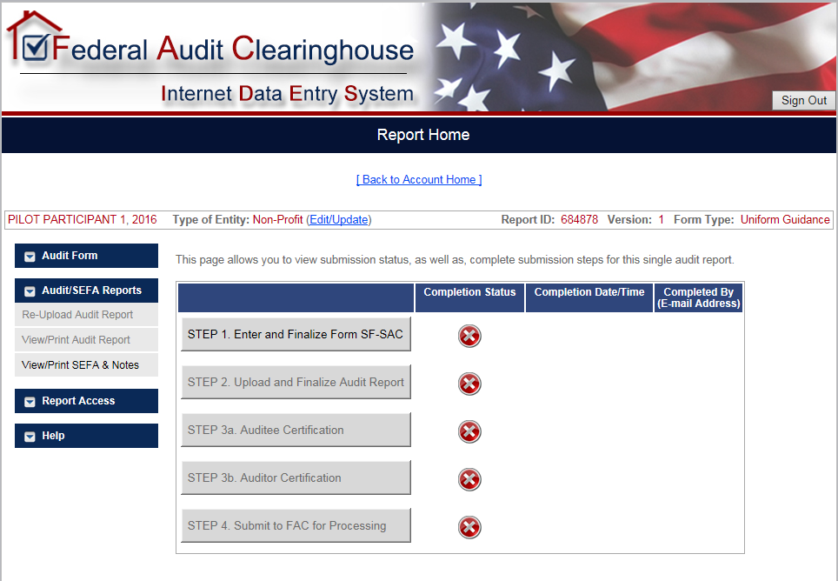Viewport: 838px width, 581px height.
Task: Open the Help menu header
Action: (87, 436)
